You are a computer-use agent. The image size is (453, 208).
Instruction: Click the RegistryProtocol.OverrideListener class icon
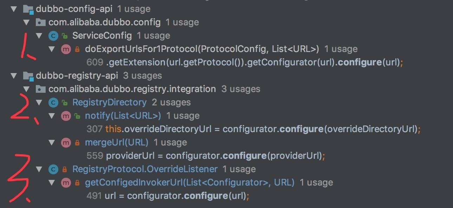click(53, 169)
